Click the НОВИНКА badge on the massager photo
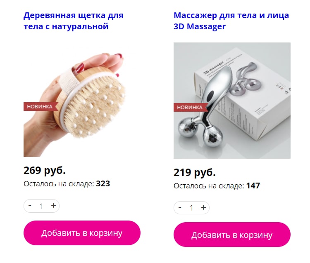The image size is (310, 263). pyautogui.click(x=191, y=108)
